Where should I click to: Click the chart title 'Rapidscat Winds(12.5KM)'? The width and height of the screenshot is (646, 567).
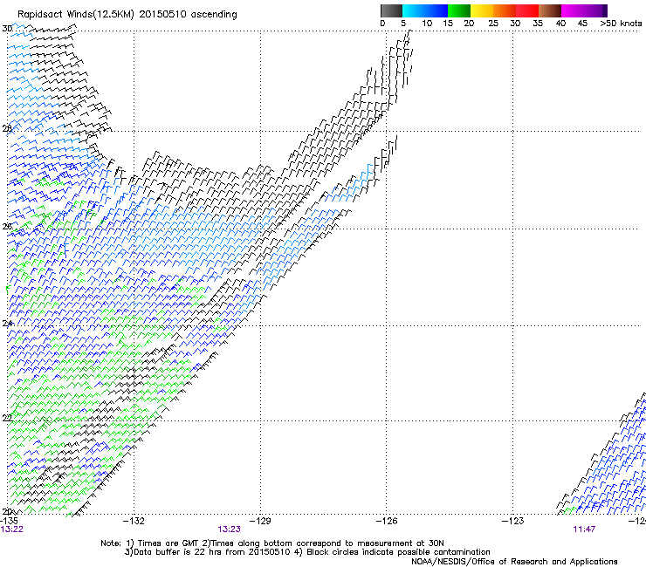[76, 15]
